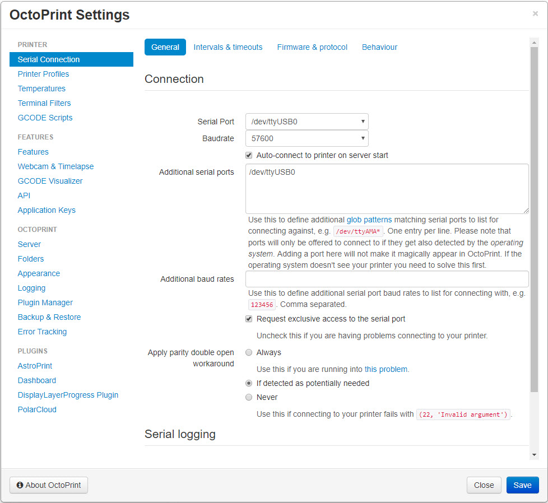Open Printer Profiles settings
The height and width of the screenshot is (503, 548).
[x=43, y=74]
